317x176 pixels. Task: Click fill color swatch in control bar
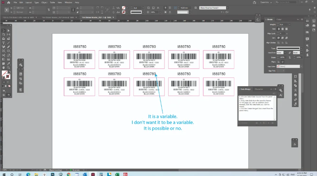(x=124, y=8)
